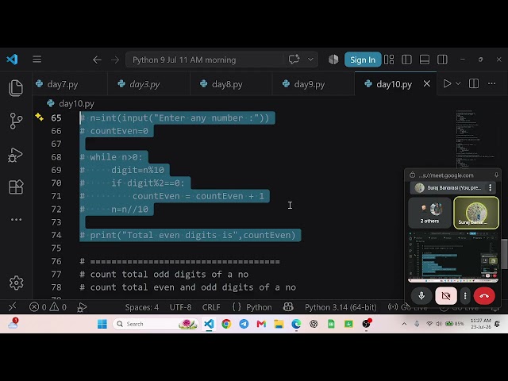Image resolution: width=508 pixels, height=381 pixels.
Task: Open the VS Code hamburger application menu
Action: pos(37,60)
